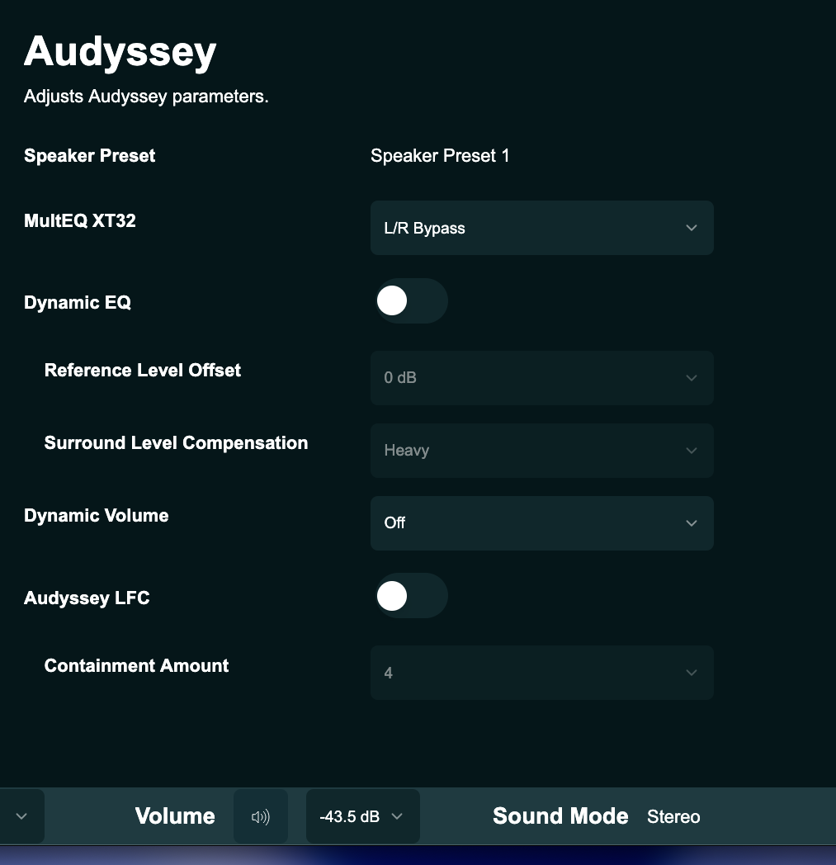Screen dimensions: 836x865
Task: Click the Sound Mode label
Action: 560,816
